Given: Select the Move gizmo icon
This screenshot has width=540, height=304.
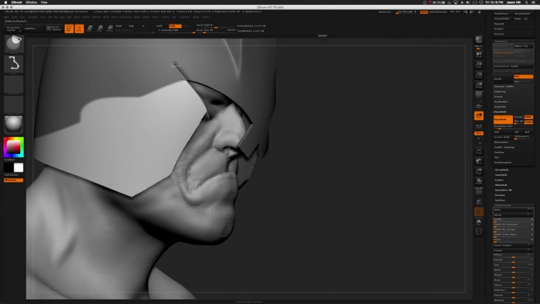Looking at the screenshot, I should [90, 28].
